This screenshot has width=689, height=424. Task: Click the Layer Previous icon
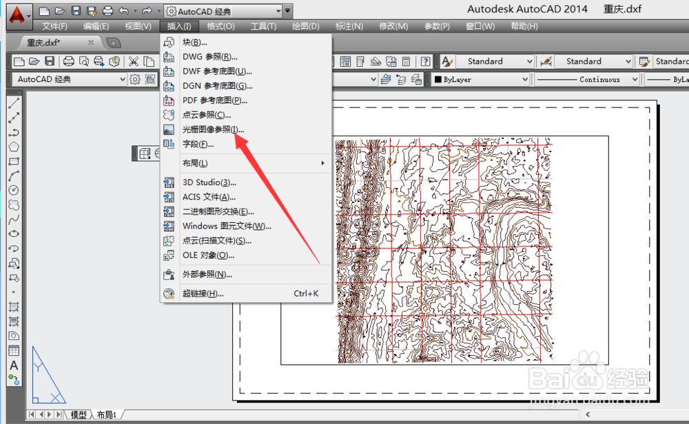pyautogui.click(x=401, y=79)
